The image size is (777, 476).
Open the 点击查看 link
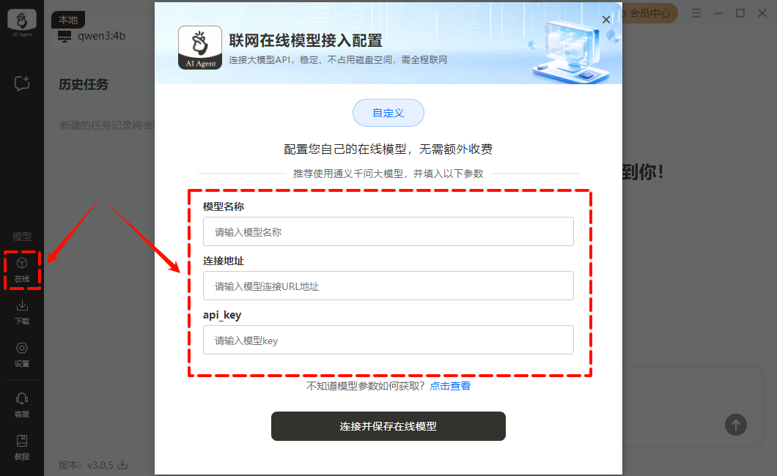pos(450,386)
